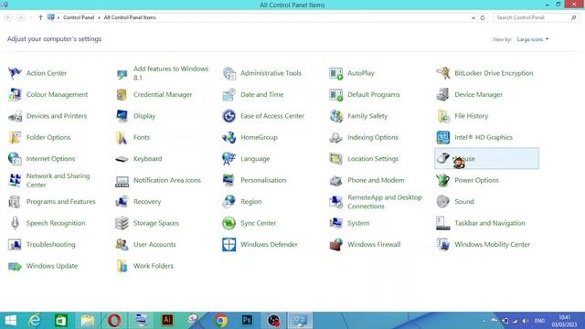Open the Personalisation link

tap(263, 180)
